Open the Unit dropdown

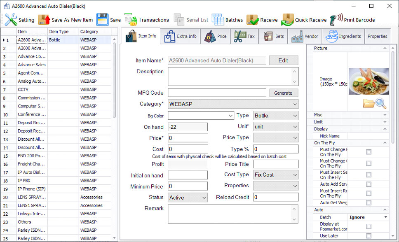click(x=276, y=127)
